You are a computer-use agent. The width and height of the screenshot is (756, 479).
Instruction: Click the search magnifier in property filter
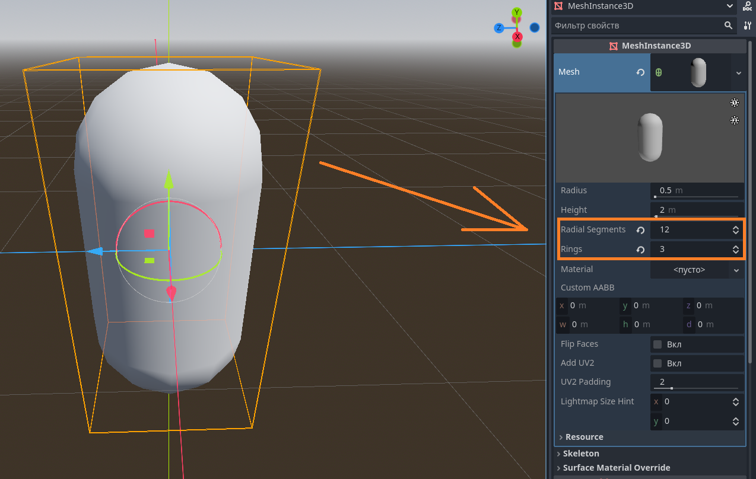pyautogui.click(x=728, y=25)
